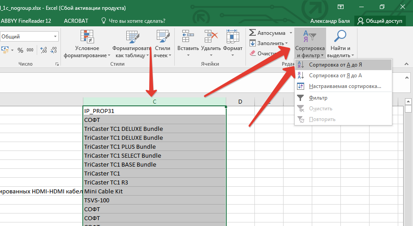413x226 pixels.
Task: Open the accounting currency format dropdown arrow
Action: [12, 50]
